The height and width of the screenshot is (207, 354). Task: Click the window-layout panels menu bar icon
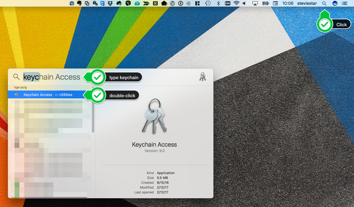coord(197,3)
